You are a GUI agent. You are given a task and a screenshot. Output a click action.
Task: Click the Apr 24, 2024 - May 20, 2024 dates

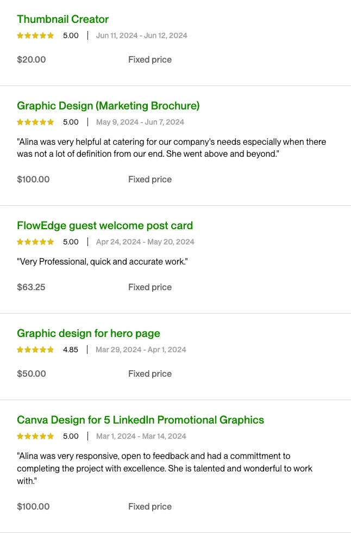coord(145,242)
